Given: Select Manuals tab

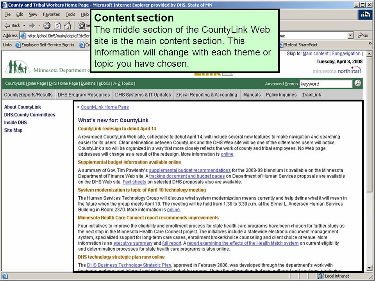Looking at the screenshot, I should click(x=252, y=94).
